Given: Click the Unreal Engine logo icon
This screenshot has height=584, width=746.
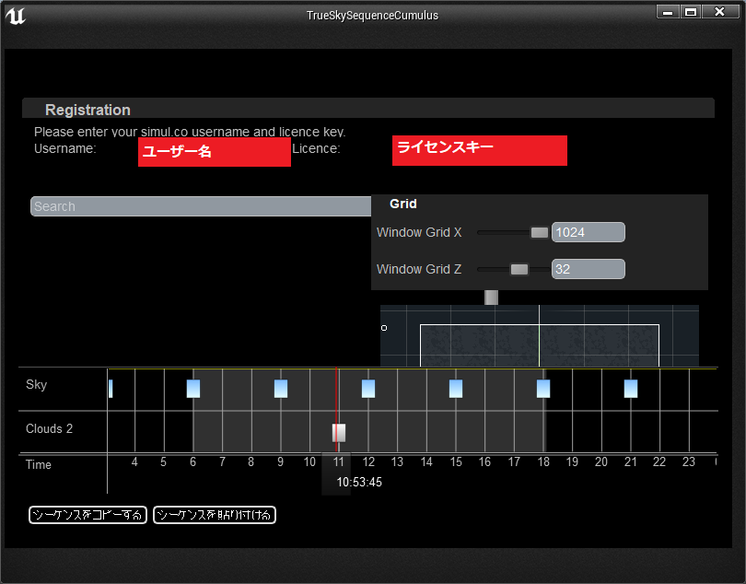Looking at the screenshot, I should coord(16,16).
